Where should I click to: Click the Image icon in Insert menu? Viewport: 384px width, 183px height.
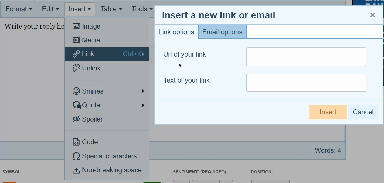(76, 26)
